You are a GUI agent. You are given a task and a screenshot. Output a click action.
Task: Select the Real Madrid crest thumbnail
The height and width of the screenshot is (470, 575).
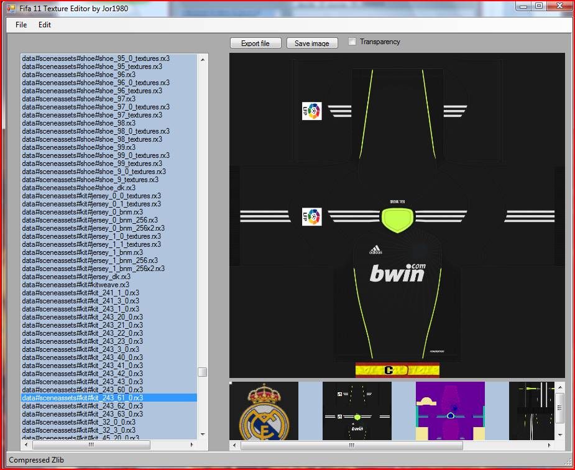point(264,411)
